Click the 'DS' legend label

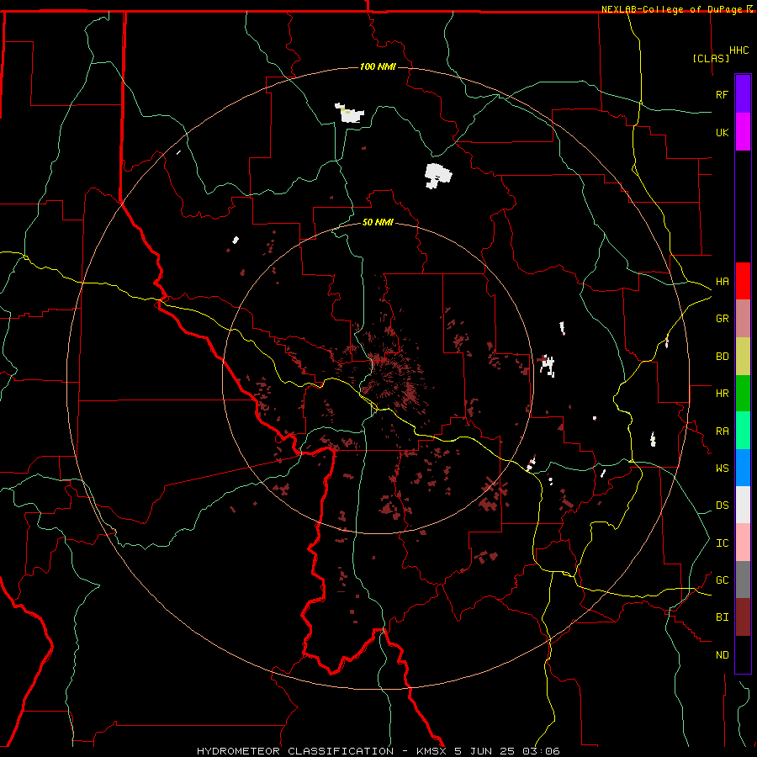point(722,506)
